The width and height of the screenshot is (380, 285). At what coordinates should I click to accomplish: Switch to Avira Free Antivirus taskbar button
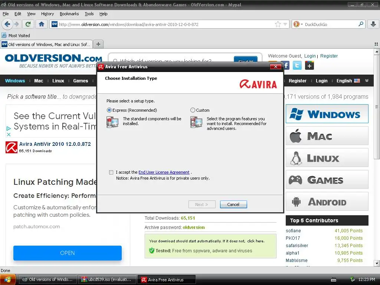click(166, 279)
